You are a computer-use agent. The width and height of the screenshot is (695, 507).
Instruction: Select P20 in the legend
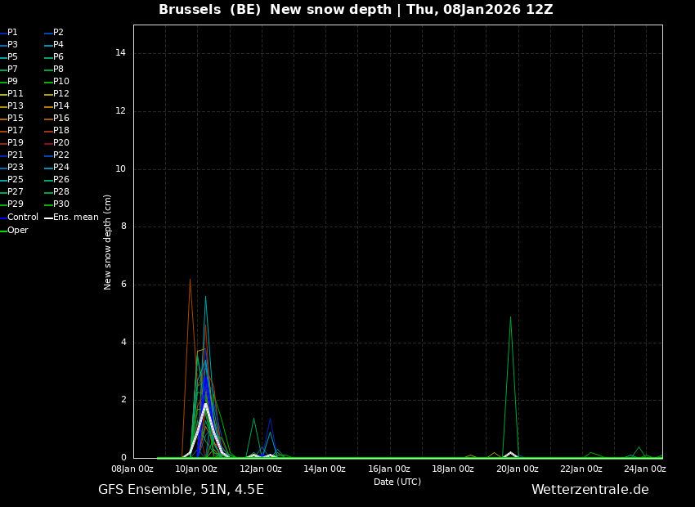[56, 143]
